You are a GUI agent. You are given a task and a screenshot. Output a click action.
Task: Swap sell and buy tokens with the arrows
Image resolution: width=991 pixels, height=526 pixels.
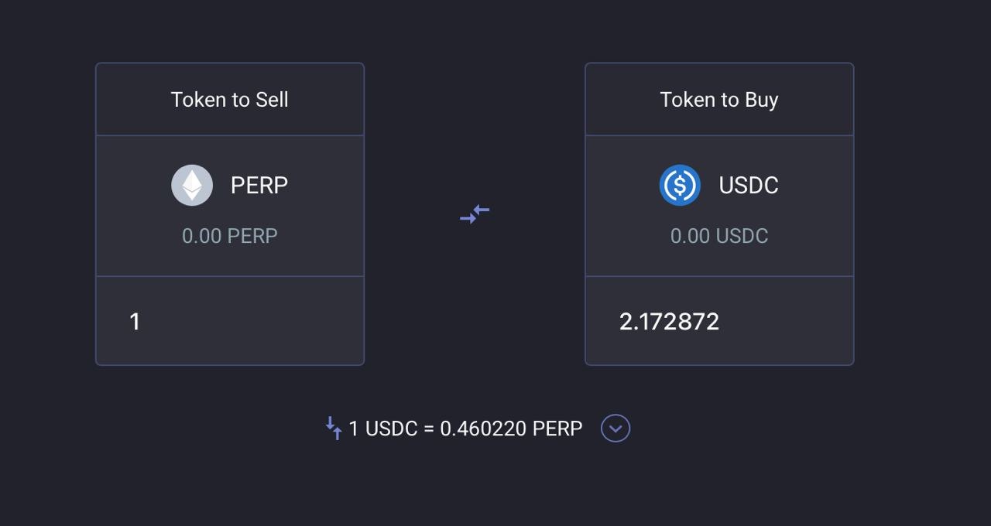[x=475, y=214]
